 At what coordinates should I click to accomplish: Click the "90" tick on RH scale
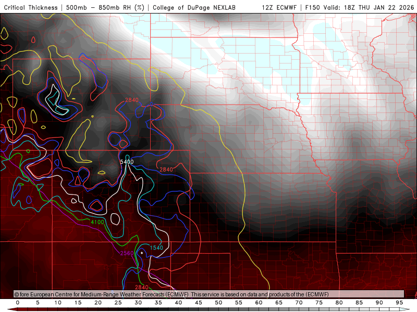pos(379,303)
